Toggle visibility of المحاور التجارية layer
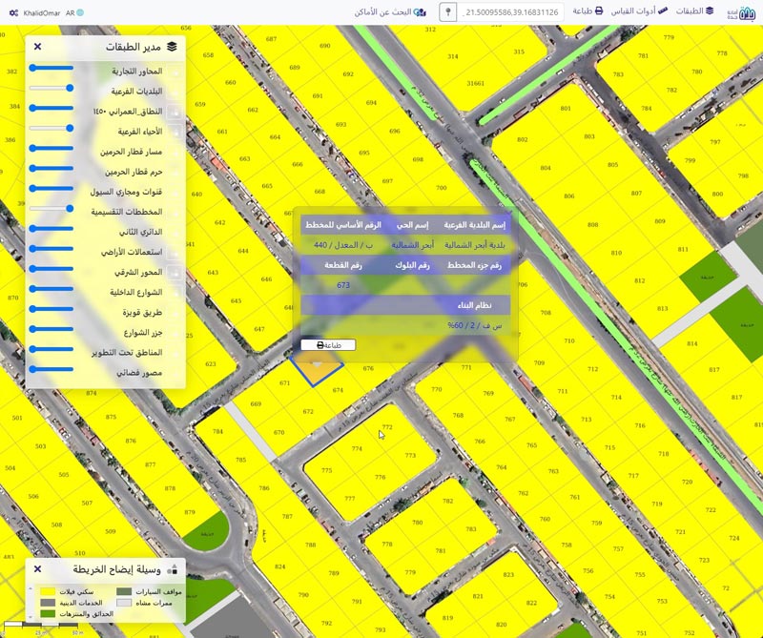 175,72
